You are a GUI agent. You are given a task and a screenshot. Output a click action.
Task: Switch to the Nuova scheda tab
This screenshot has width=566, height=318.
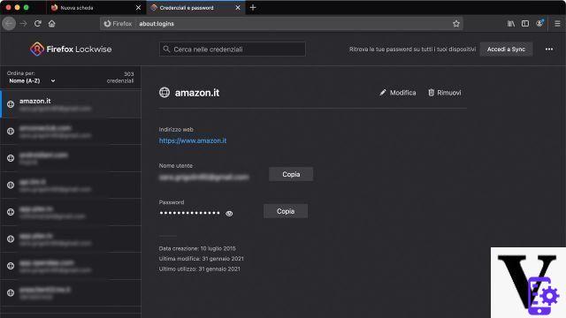tap(96, 8)
